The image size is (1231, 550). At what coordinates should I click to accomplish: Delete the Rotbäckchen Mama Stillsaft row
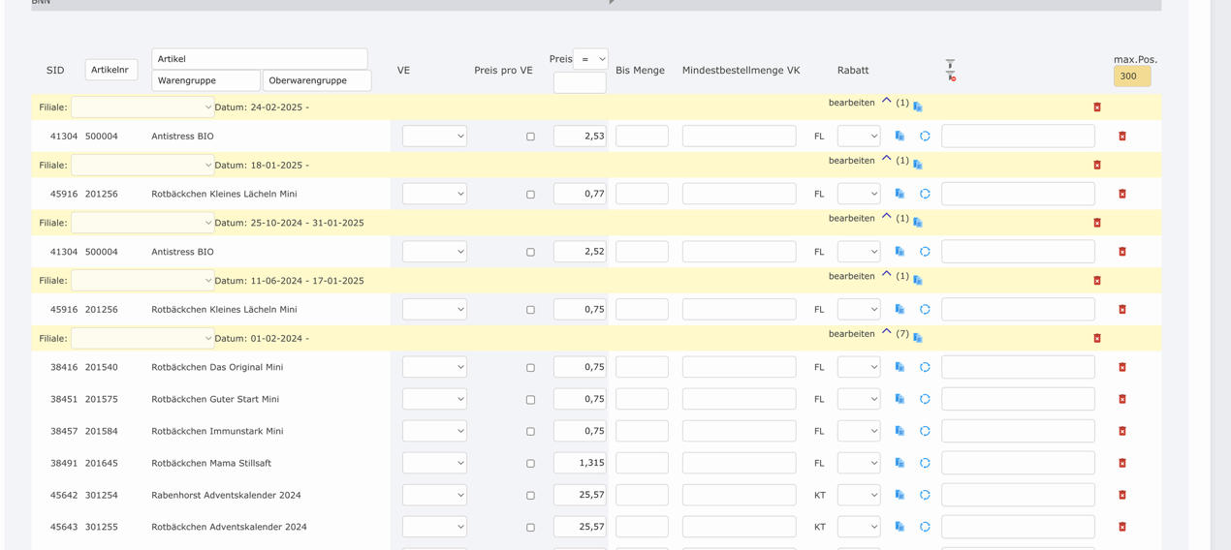click(1122, 463)
